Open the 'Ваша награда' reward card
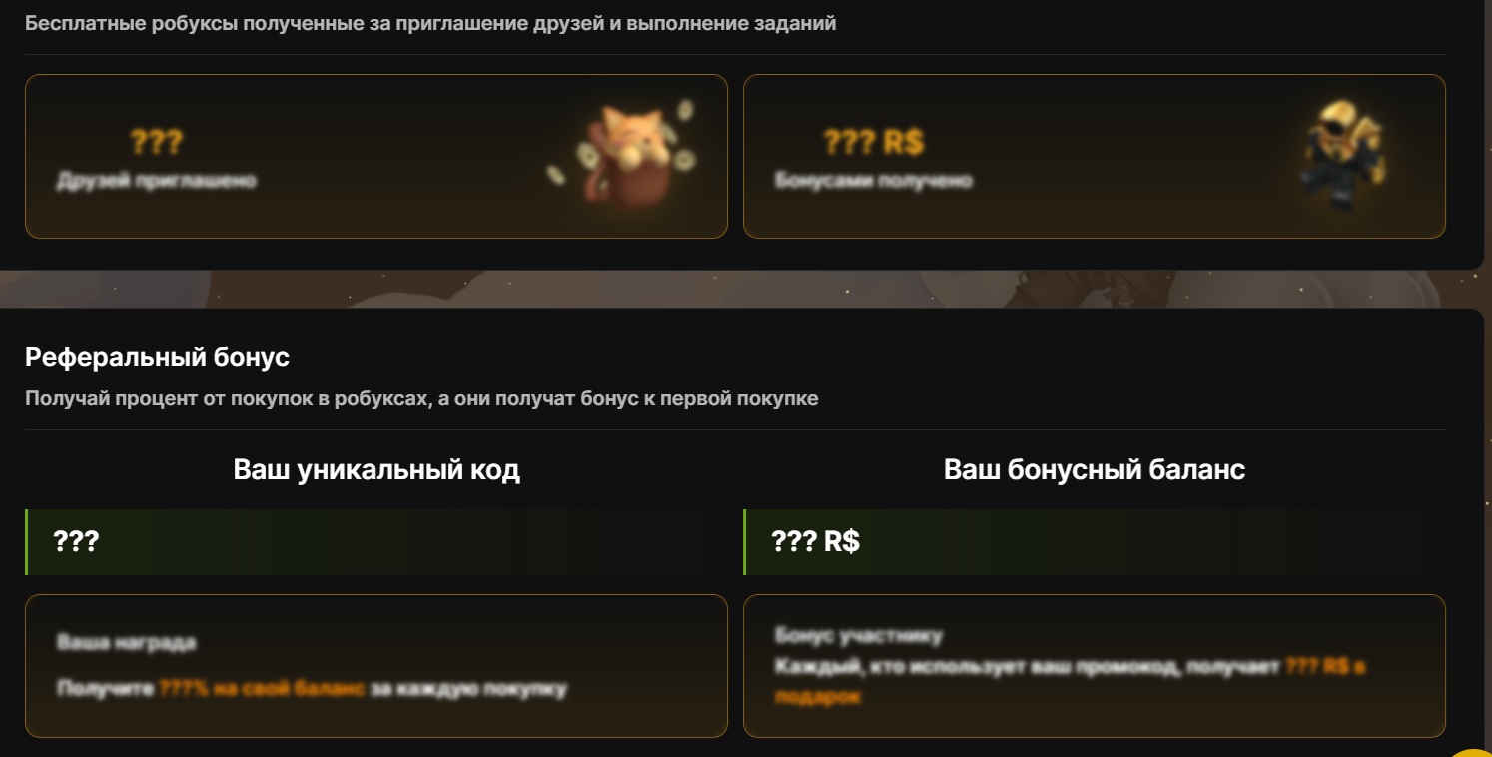Screen dimensions: 1492x757 pyautogui.click(x=376, y=666)
